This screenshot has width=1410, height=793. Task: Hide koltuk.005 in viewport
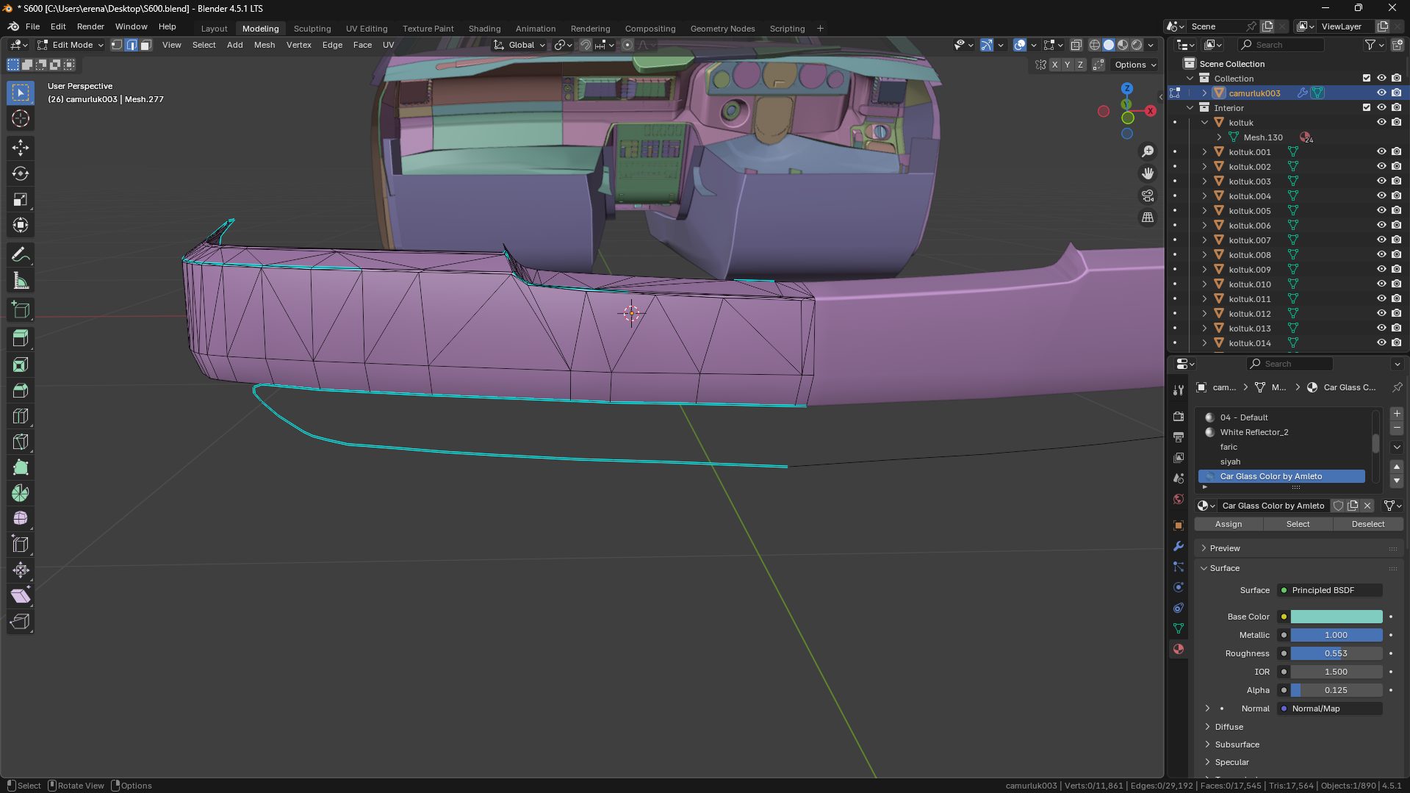(x=1381, y=211)
